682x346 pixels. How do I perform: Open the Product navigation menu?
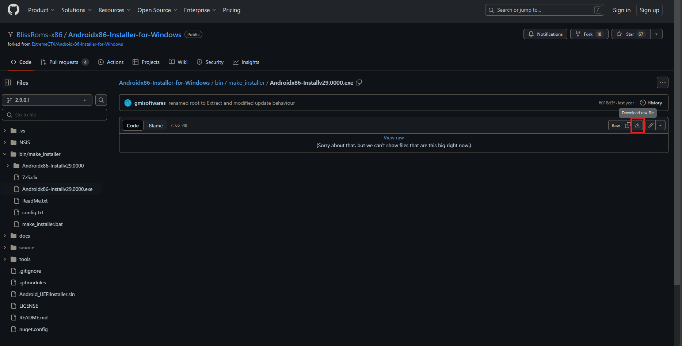41,10
